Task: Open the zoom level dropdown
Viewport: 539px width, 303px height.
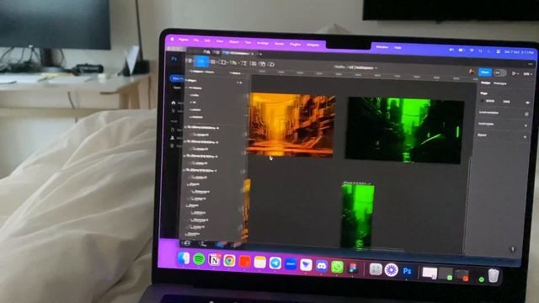Action: point(527,74)
